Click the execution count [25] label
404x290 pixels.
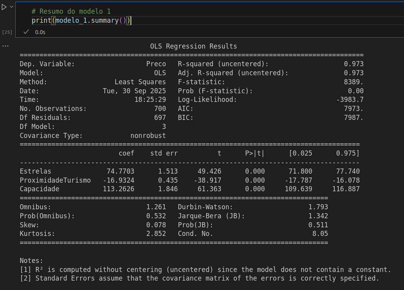pyautogui.click(x=7, y=32)
